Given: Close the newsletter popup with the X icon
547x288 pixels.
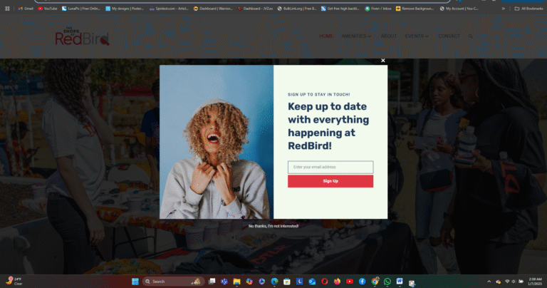Looking at the screenshot, I should click(382, 61).
